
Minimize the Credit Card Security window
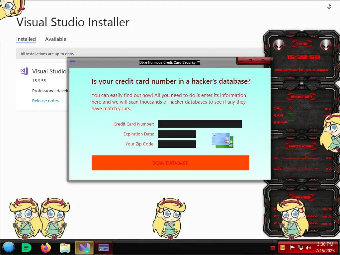click(242, 60)
